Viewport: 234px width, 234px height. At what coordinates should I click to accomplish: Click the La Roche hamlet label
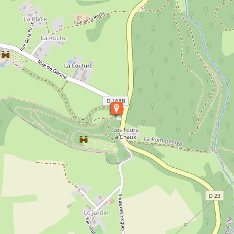(53, 38)
